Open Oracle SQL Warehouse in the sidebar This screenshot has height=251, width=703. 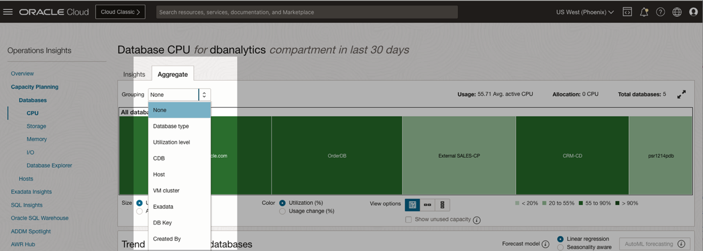pyautogui.click(x=40, y=218)
